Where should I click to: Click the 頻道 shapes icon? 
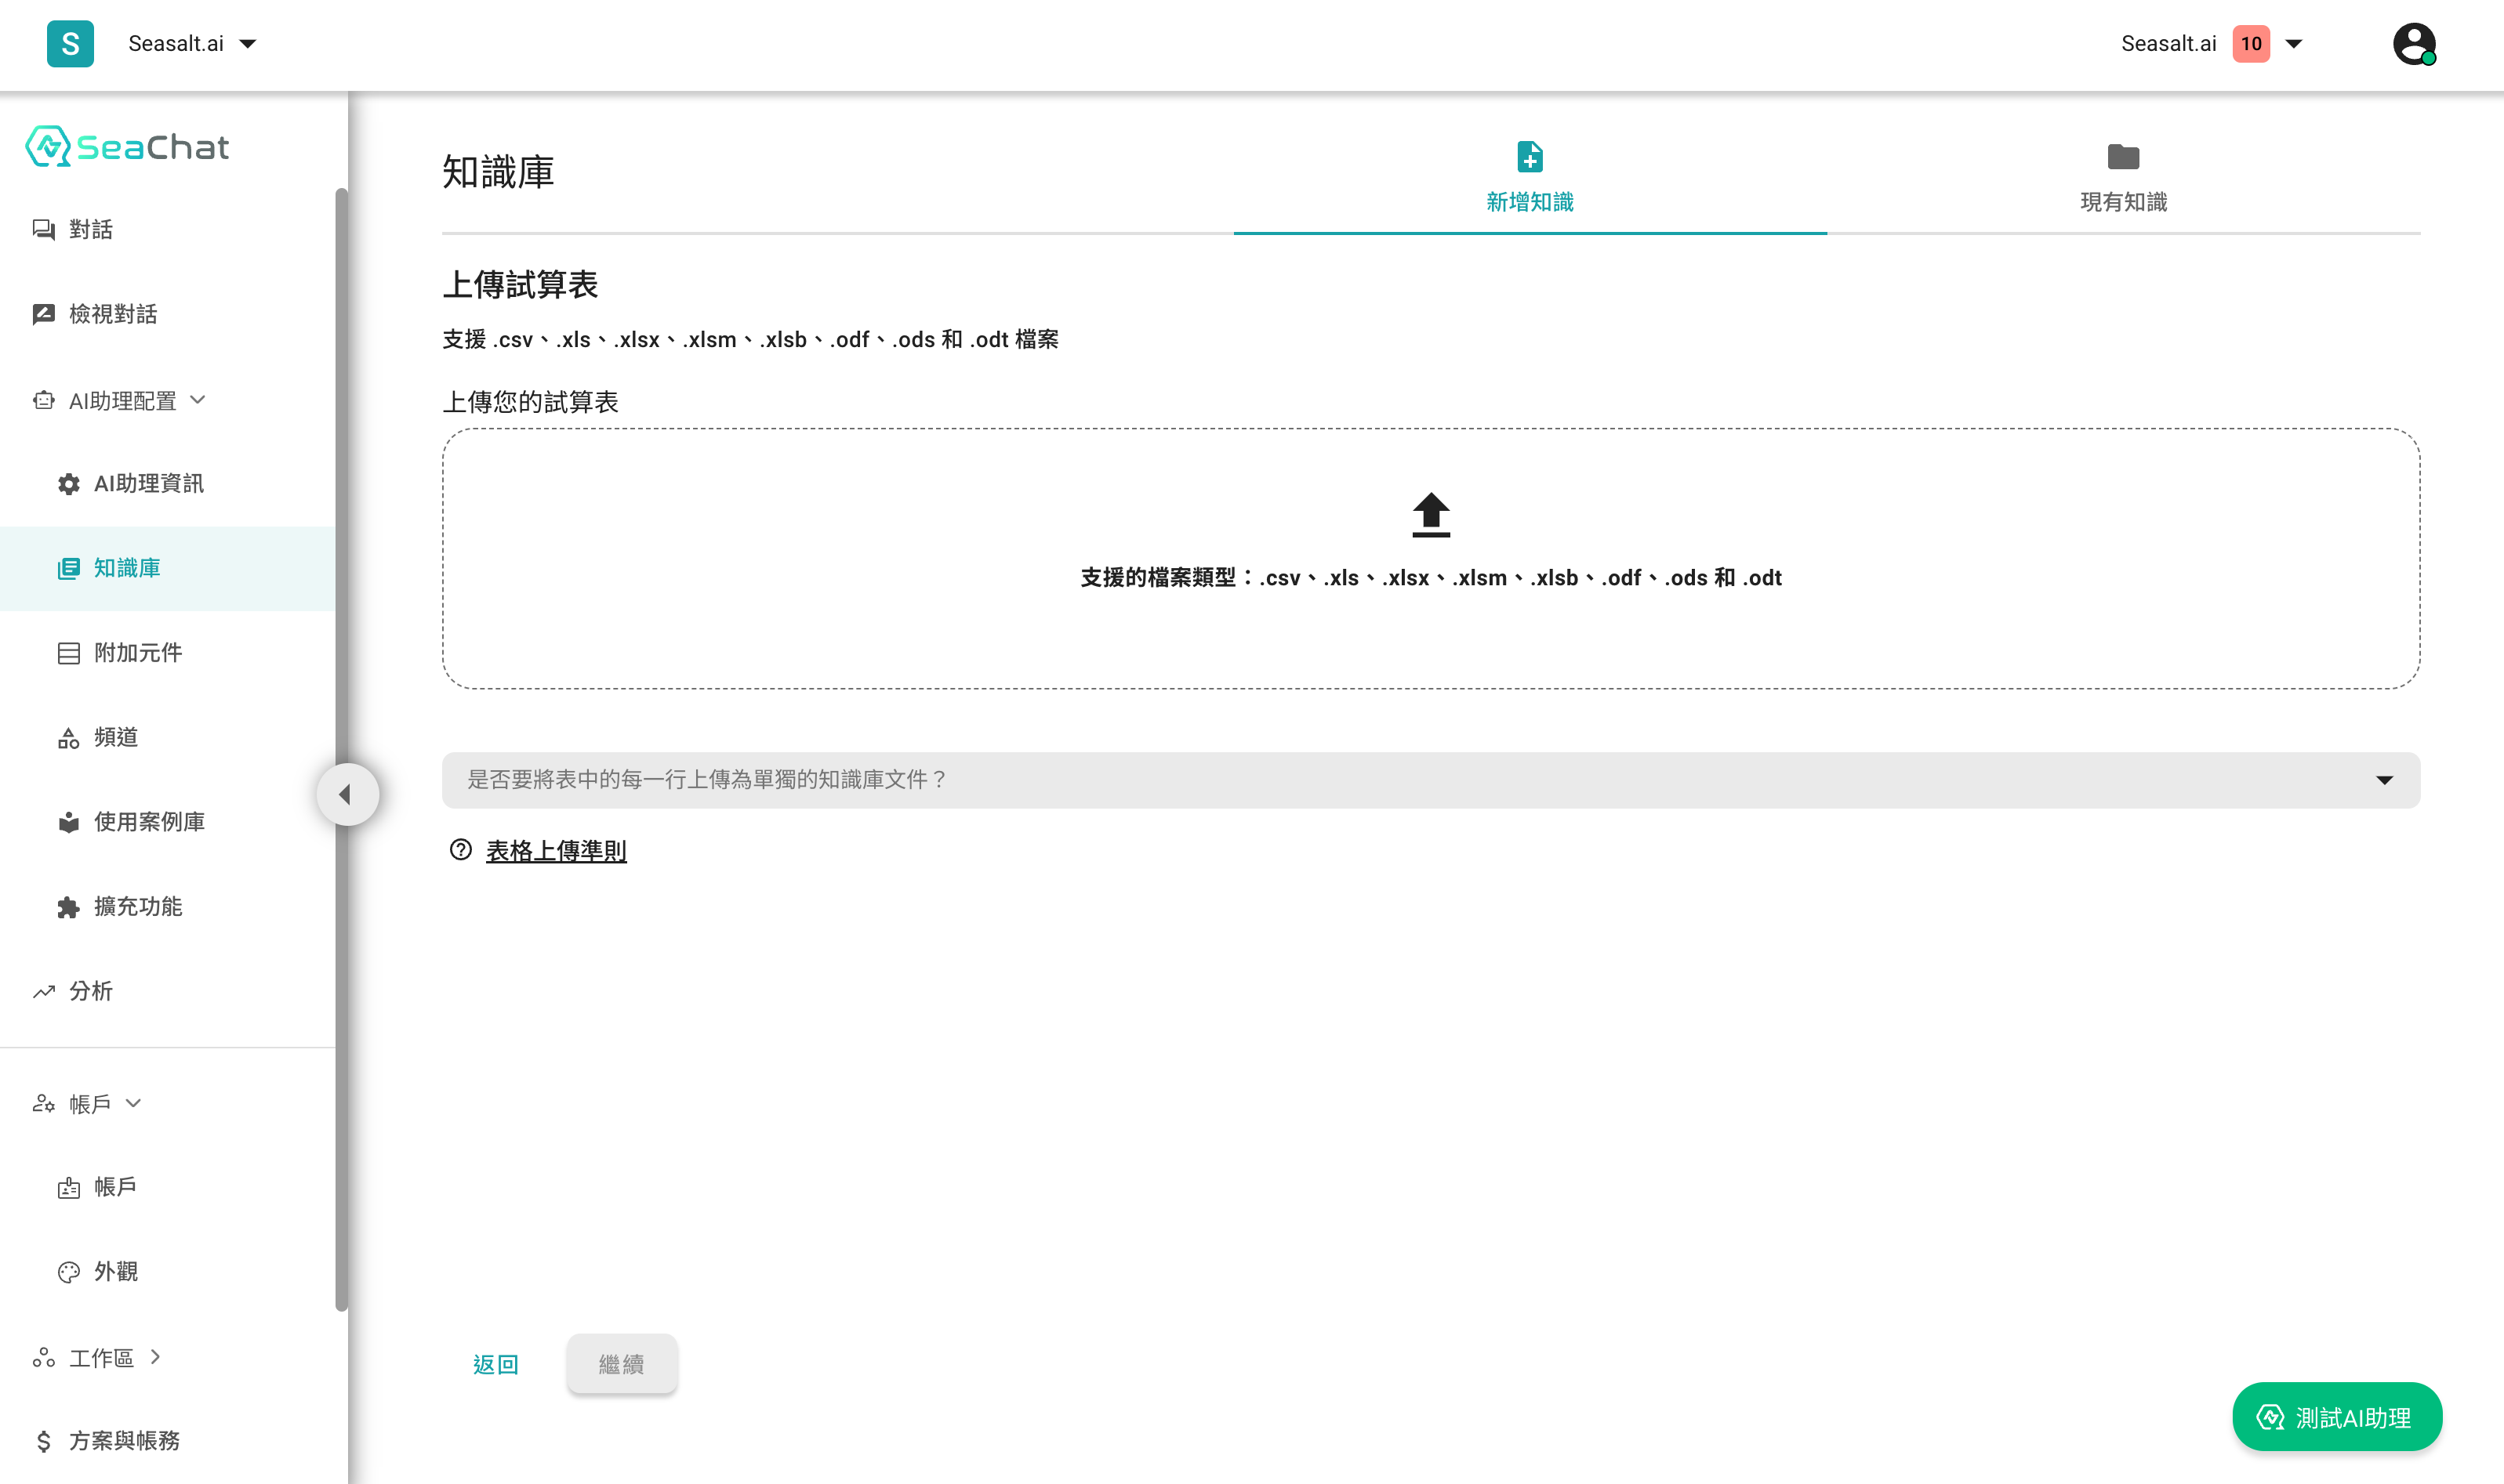(68, 738)
